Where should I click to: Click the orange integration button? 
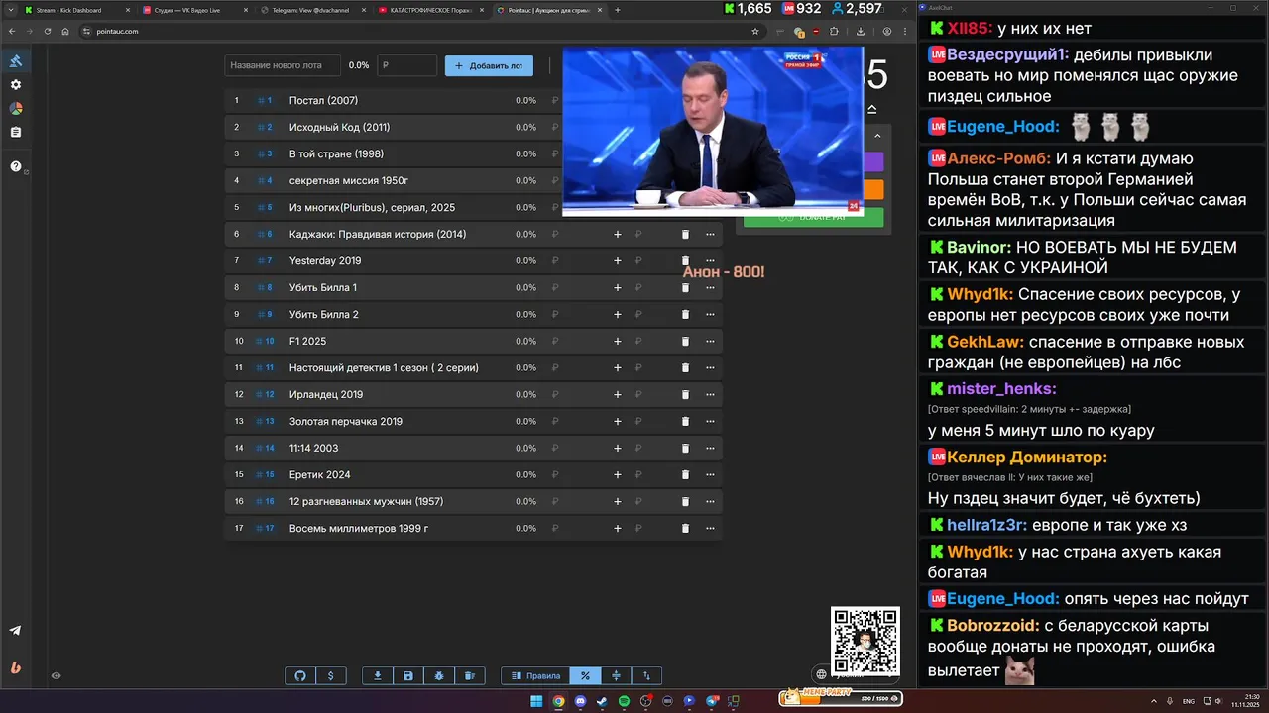click(x=873, y=189)
